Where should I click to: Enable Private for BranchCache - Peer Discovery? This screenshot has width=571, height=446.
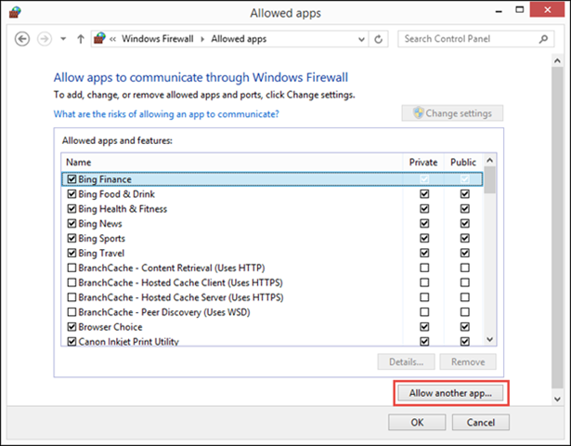tap(424, 312)
